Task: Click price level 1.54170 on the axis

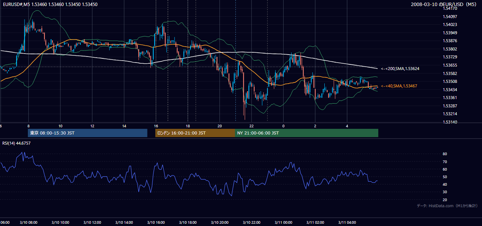Action: tap(450, 8)
